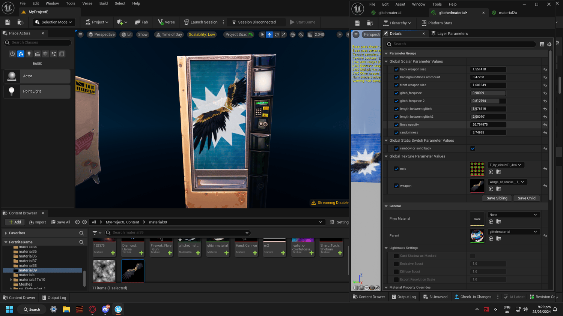Open Content Browser filter icon

coord(97,233)
